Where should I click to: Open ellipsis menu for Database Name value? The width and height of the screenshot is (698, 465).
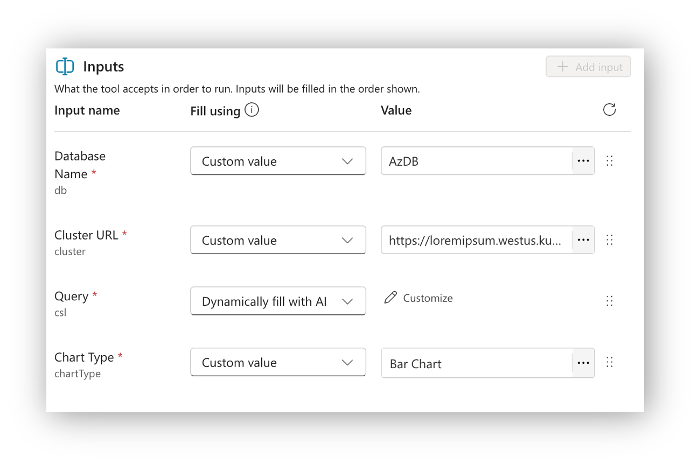click(583, 161)
